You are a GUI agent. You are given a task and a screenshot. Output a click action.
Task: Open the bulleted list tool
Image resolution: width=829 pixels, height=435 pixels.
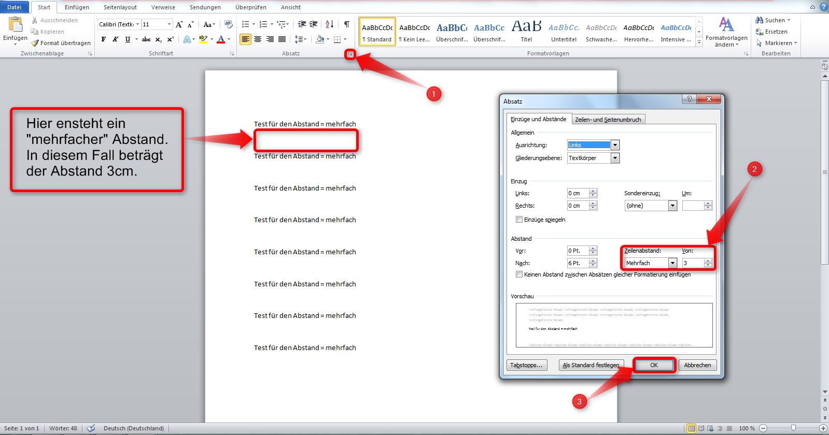(x=246, y=24)
